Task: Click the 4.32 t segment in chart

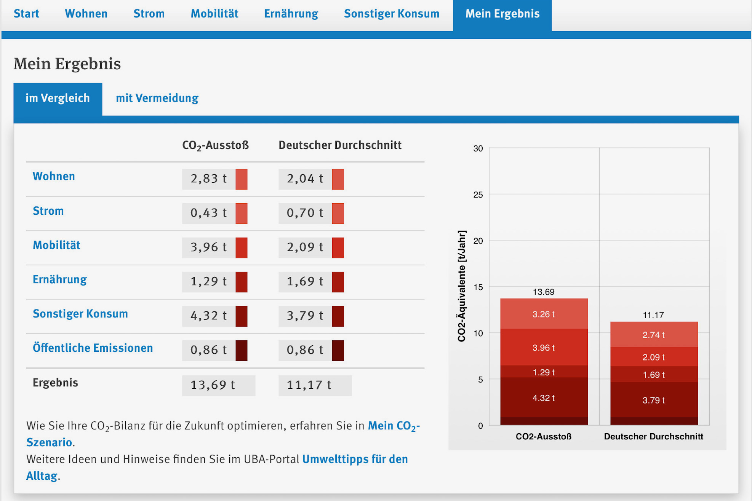Action: (544, 397)
